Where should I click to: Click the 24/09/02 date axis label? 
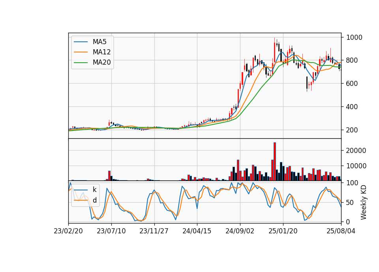(x=240, y=231)
